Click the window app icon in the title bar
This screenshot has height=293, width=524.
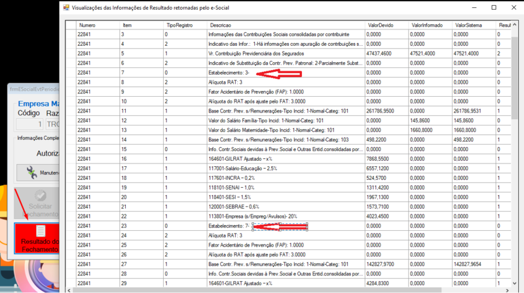pos(66,7)
